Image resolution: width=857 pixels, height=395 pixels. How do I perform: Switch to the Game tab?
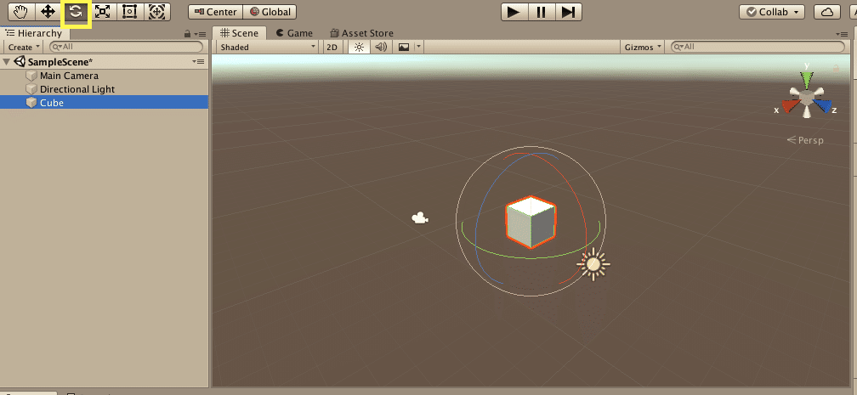click(294, 33)
